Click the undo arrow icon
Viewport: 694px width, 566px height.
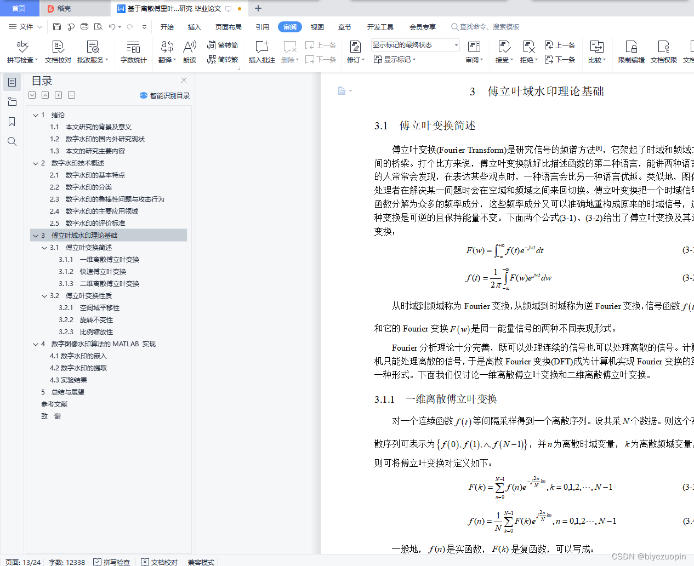click(112, 26)
